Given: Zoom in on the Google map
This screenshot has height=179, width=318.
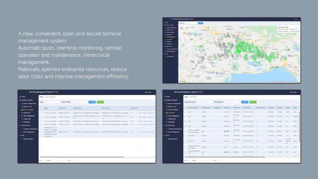Looking at the screenshot, I should 298,76.
